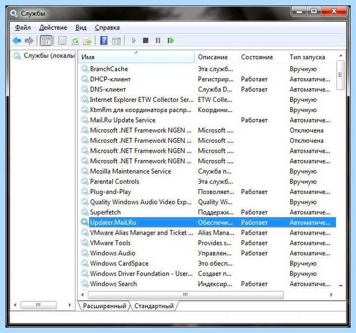Image resolution: width=356 pixels, height=333 pixels.
Task: Select the Windows Search service
Action: tap(208, 284)
